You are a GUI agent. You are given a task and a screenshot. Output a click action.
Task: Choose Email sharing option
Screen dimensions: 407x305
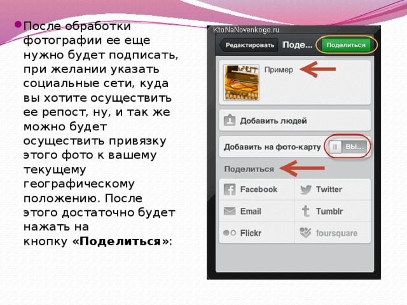point(257,211)
